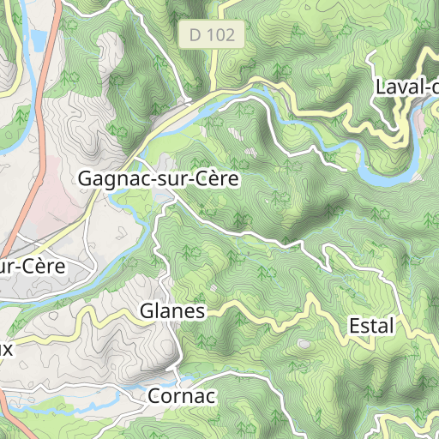Click the partially visible Laval-d label
The height and width of the screenshot is (439, 439).
407,87
